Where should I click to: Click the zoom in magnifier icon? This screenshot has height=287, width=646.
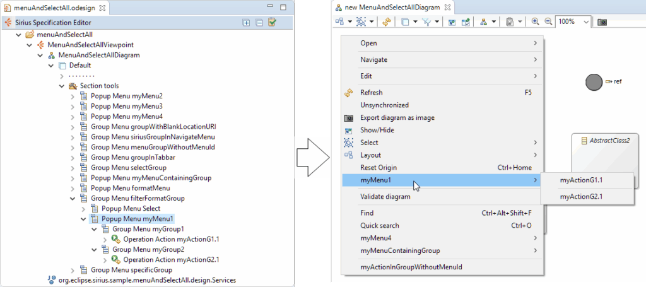point(536,21)
